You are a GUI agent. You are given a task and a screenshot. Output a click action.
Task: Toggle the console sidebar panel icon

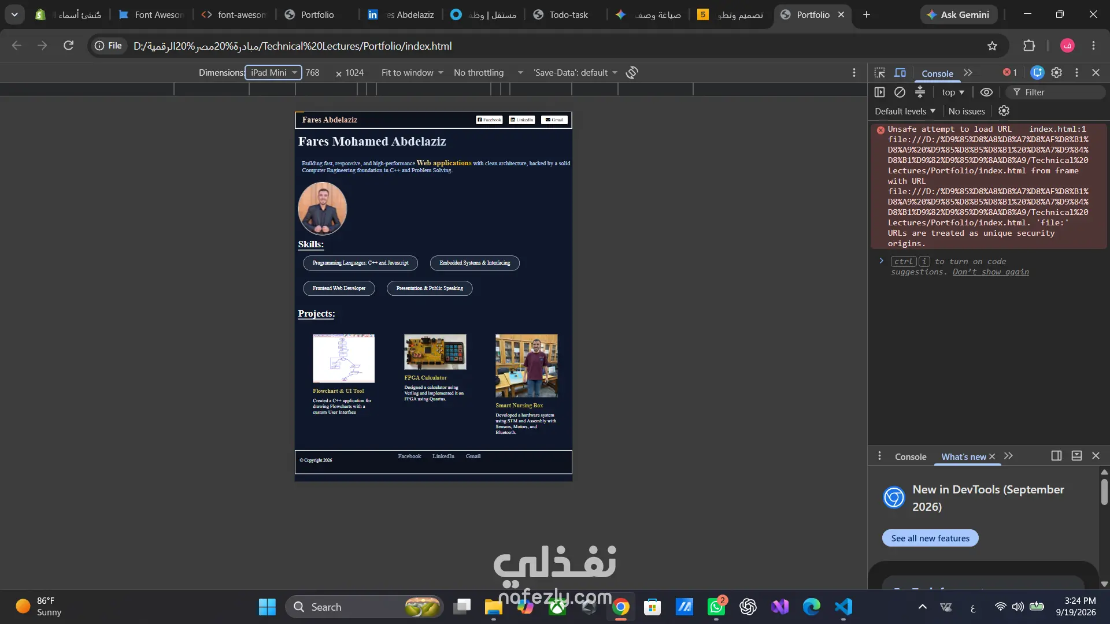click(880, 92)
